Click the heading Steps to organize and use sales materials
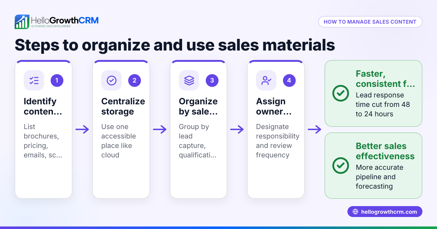 175,45
